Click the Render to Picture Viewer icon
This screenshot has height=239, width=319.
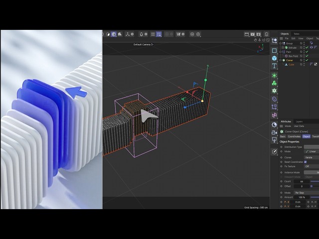[253, 34]
